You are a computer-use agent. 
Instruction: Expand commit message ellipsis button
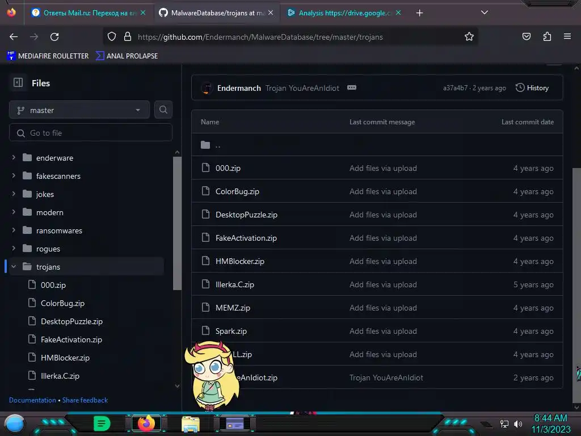click(x=352, y=87)
